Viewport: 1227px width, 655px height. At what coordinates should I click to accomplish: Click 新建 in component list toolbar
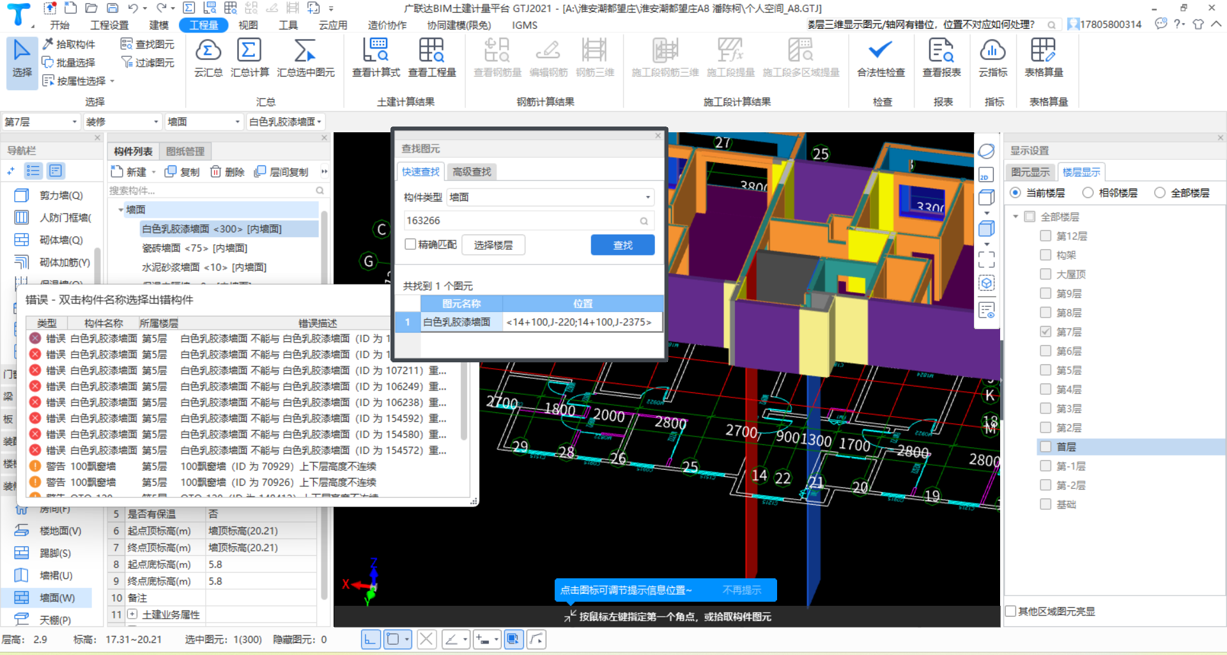tap(130, 172)
